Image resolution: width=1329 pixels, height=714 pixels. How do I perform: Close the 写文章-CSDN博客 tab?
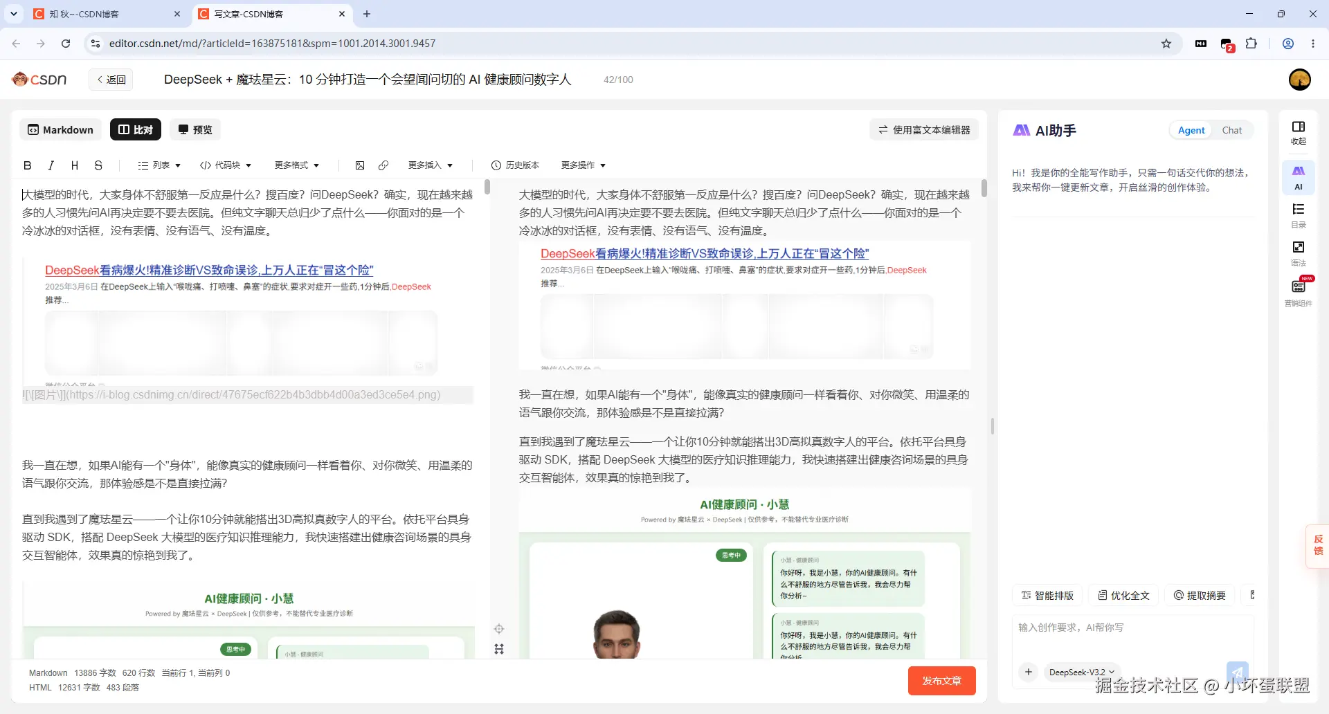point(342,14)
